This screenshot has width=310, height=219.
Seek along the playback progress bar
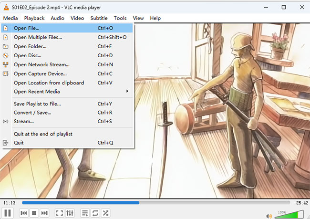coord(156,203)
